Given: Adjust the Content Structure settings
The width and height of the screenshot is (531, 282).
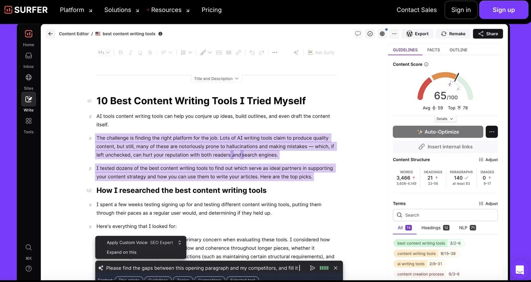Looking at the screenshot, I should pos(488,160).
